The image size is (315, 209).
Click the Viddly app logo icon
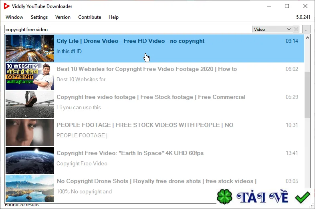[x=7, y=6]
